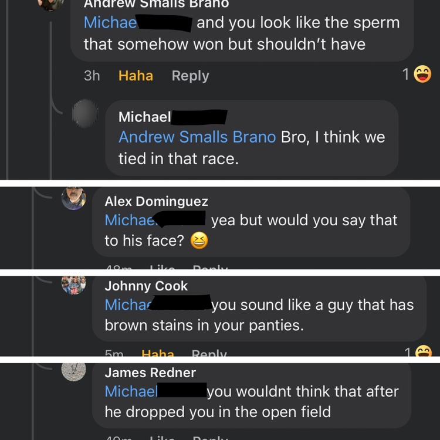Click the blurred avatar beside Michael's reply

coord(84,113)
